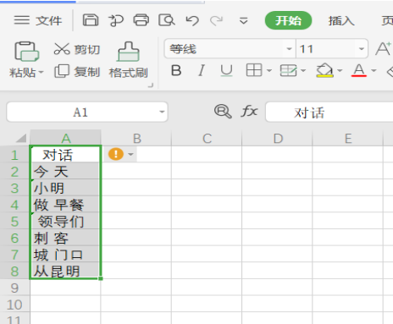Expand the Paste options arrow
The image size is (393, 324).
click(x=41, y=73)
